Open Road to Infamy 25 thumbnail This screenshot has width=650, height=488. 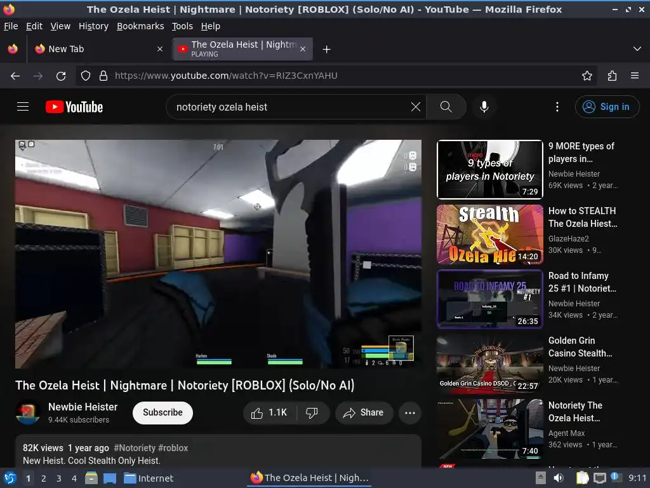[x=490, y=299]
